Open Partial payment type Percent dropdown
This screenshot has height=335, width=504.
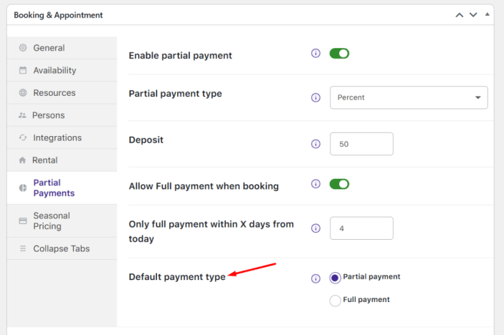tap(409, 97)
